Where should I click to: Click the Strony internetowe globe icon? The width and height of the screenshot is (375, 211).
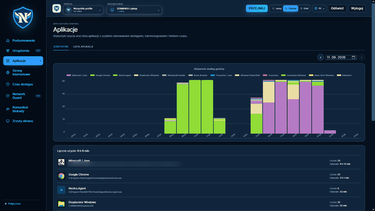[x=8, y=72]
